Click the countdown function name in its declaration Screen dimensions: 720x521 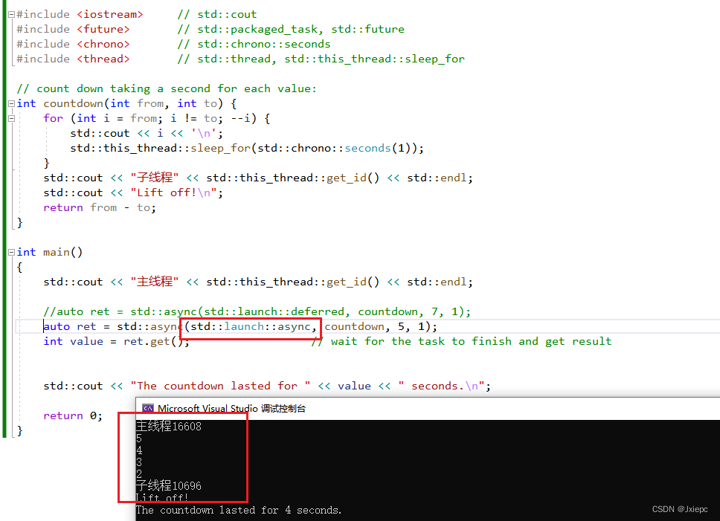(x=74, y=103)
